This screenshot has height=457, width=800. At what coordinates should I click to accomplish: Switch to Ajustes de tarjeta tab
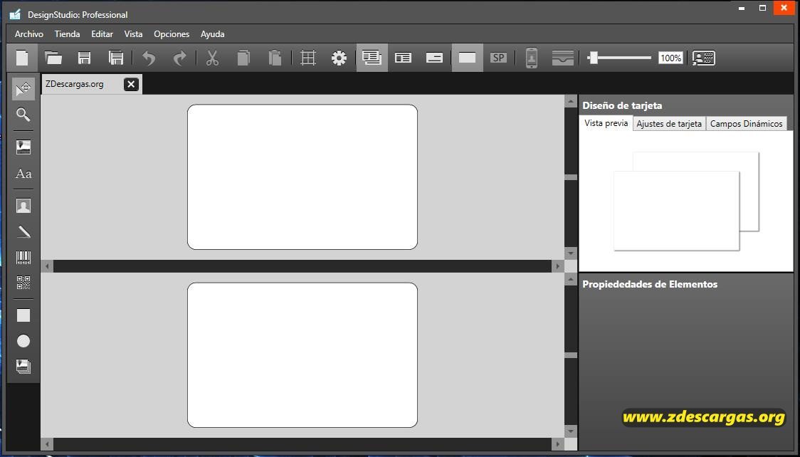(669, 123)
